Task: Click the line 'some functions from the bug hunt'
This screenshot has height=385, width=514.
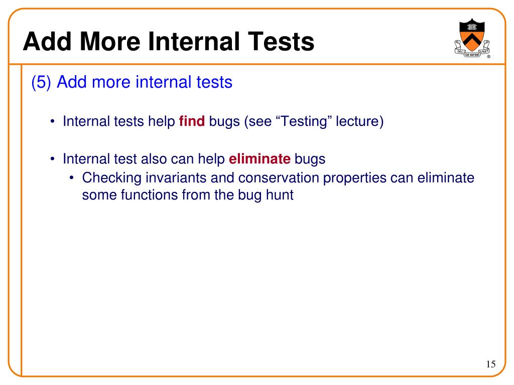Action: (188, 195)
